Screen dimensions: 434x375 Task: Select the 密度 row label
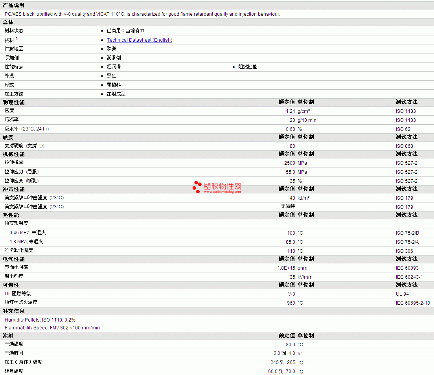coord(9,110)
